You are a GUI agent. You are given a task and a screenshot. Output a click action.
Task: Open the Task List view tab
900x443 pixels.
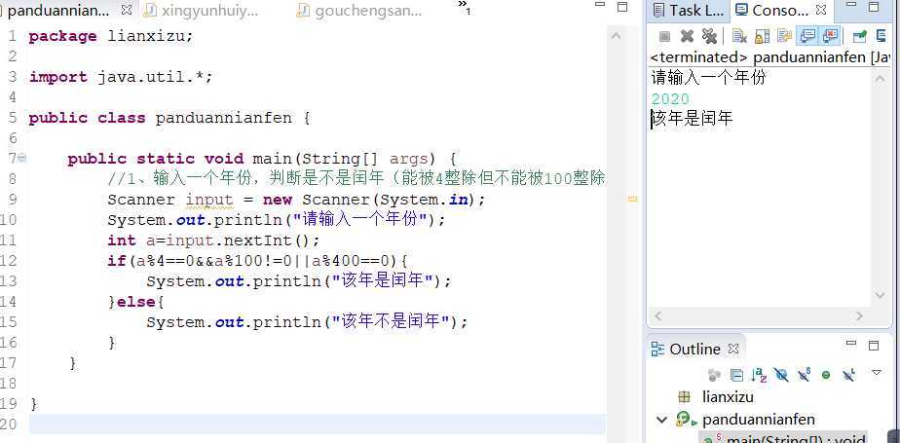[689, 11]
